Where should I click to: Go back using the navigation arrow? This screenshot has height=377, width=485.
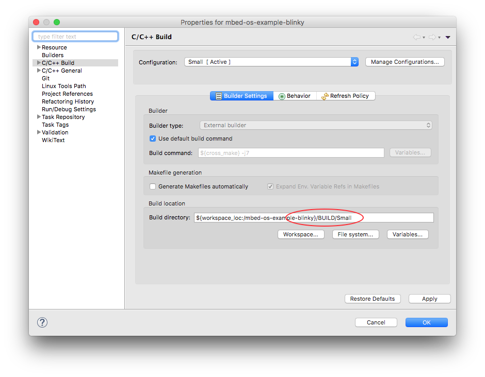(417, 37)
